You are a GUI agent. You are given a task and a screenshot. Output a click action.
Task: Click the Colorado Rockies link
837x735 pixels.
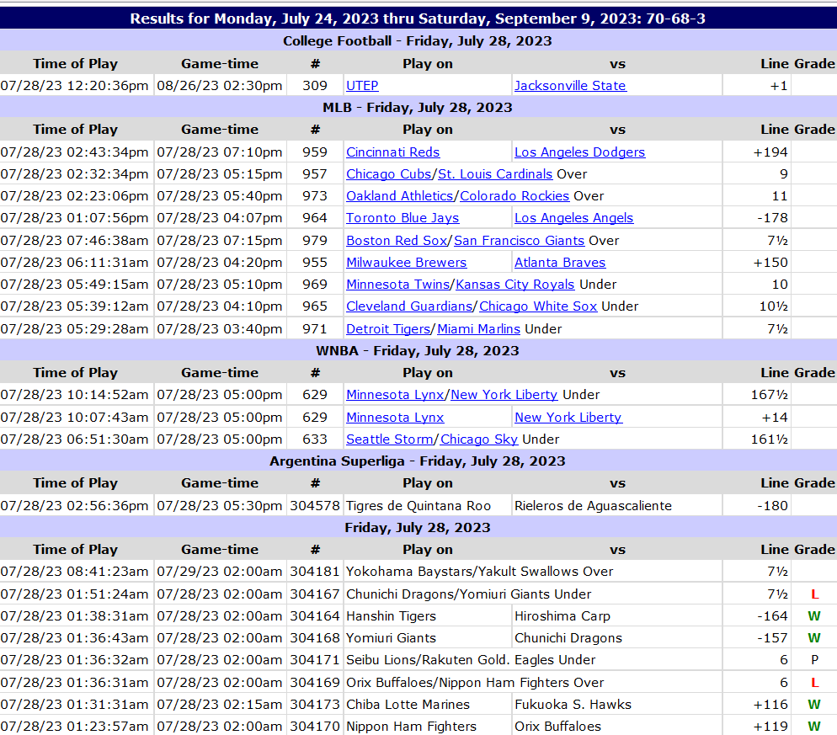pos(514,196)
